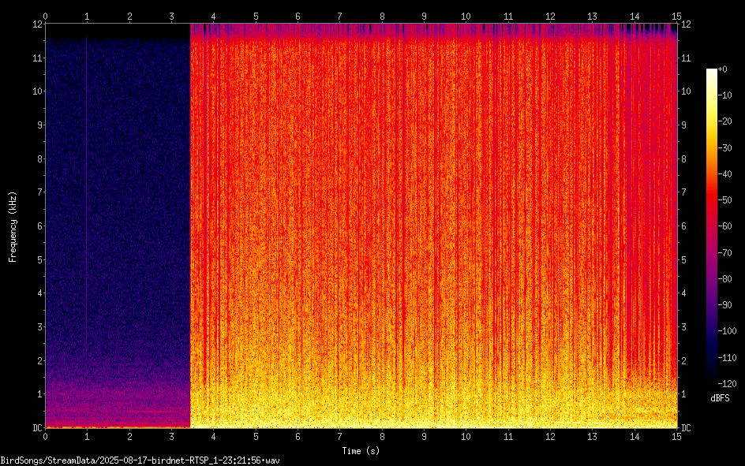Click the 'DC' label on the left frequency axis
Image resolution: width=745 pixels, height=466 pixels.
click(37, 428)
